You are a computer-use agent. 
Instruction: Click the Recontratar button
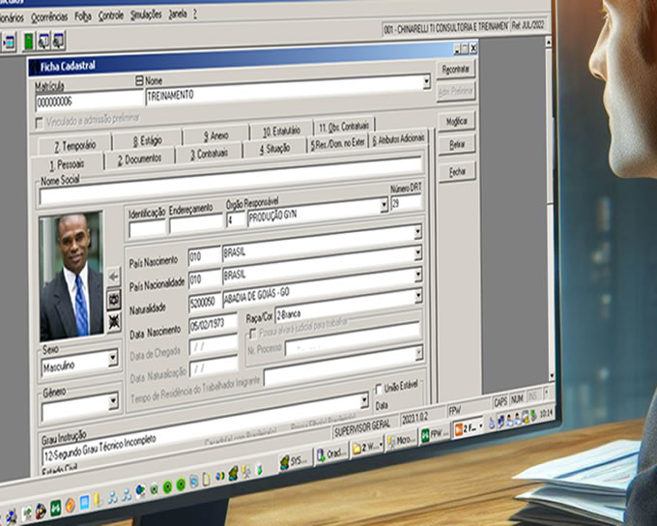click(456, 70)
